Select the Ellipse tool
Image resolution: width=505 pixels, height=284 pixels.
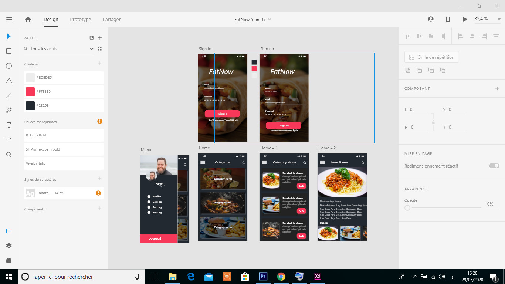(9, 66)
